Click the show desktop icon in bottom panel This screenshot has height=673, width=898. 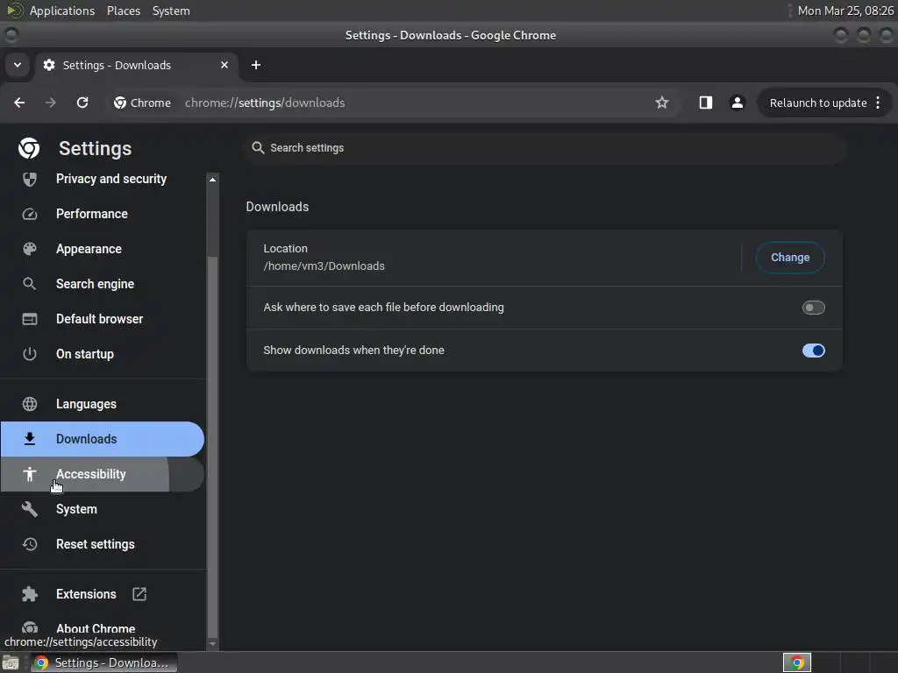click(11, 662)
